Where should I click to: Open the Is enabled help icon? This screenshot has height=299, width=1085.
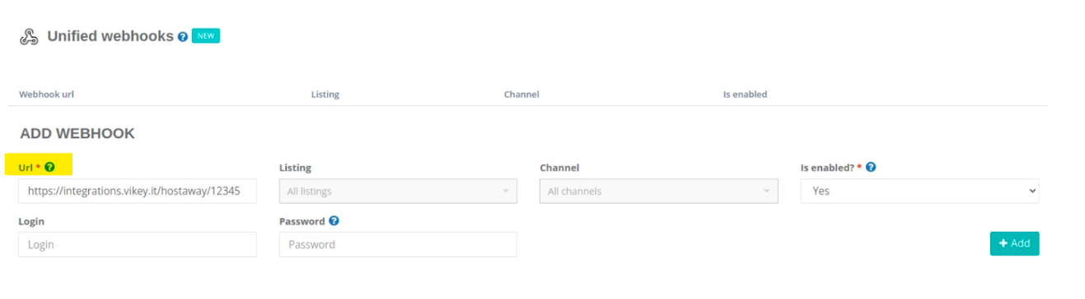[x=871, y=167]
